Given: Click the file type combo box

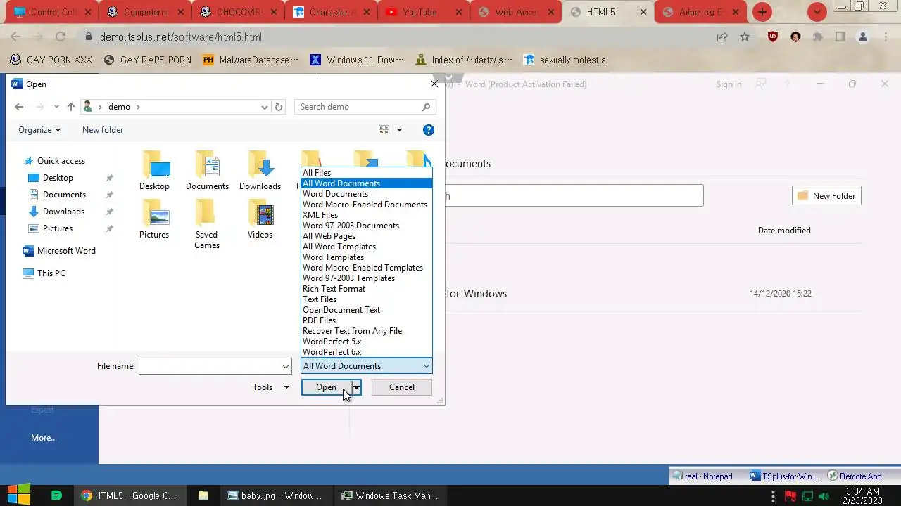Looking at the screenshot, I should [x=367, y=366].
